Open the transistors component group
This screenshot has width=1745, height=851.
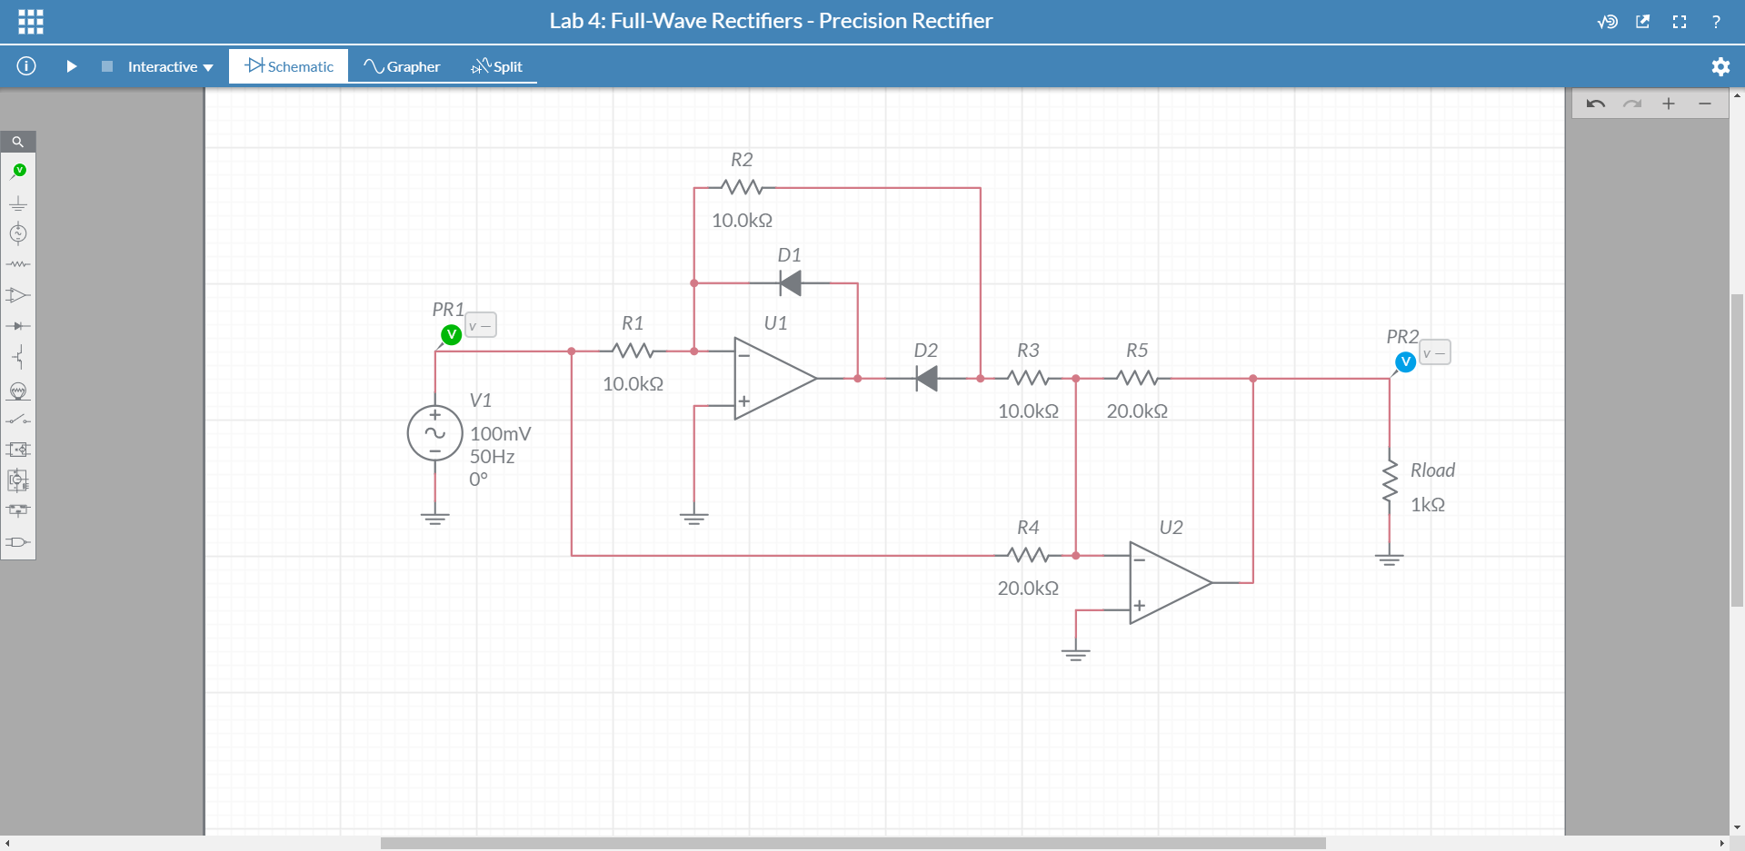18,357
